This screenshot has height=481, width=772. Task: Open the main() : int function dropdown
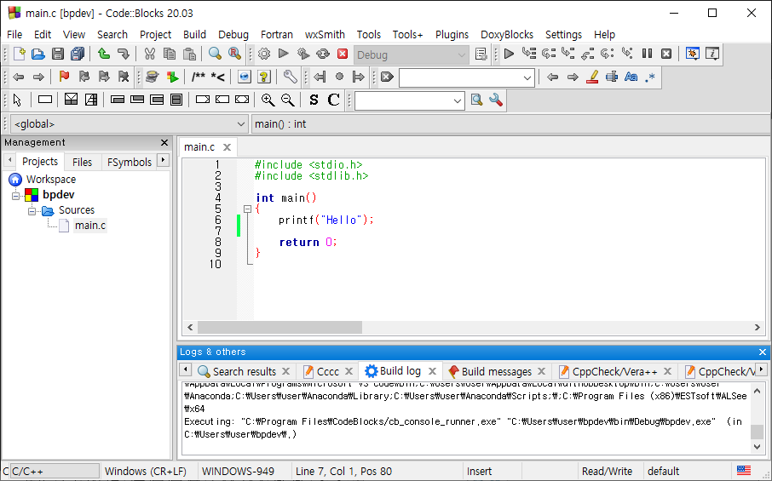510,124
